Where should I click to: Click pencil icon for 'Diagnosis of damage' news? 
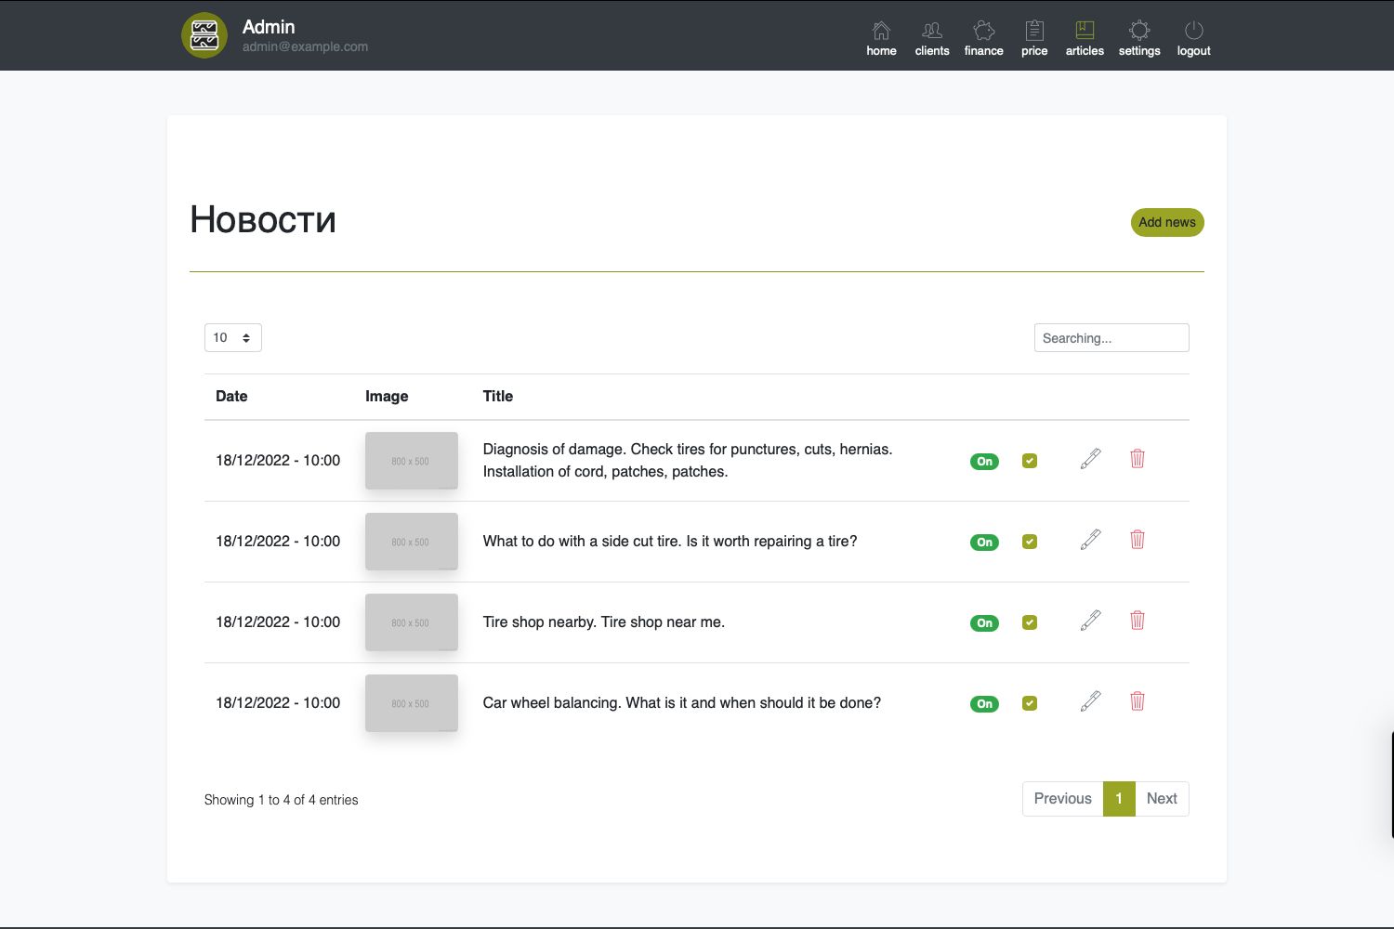click(x=1090, y=459)
